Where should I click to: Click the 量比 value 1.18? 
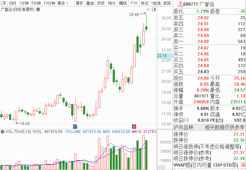pyautogui.click(x=241, y=96)
